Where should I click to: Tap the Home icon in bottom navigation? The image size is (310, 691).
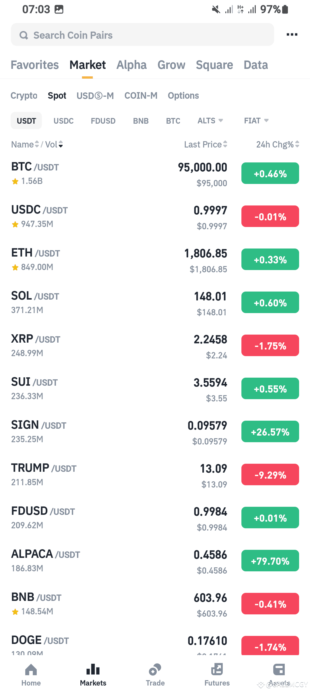coord(31,670)
